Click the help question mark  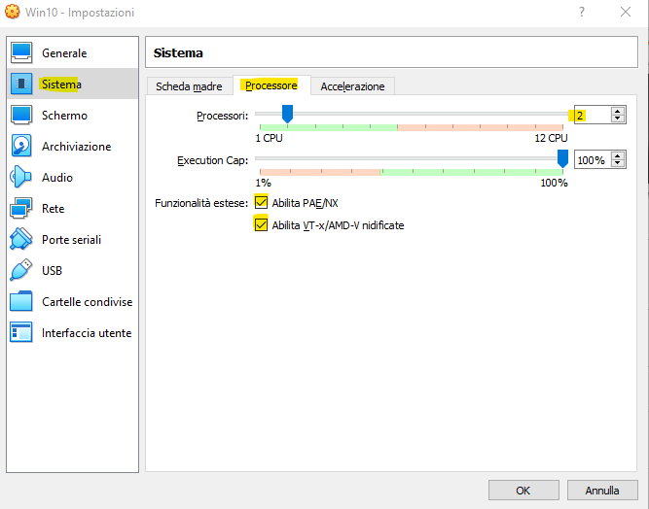click(582, 12)
